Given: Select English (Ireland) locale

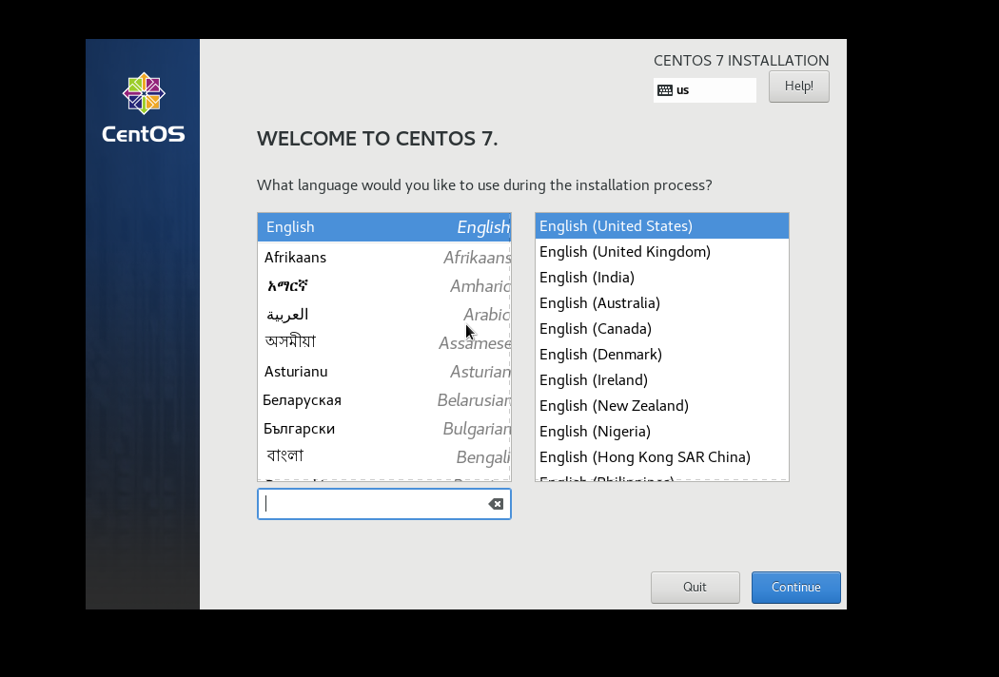Looking at the screenshot, I should [x=662, y=380].
